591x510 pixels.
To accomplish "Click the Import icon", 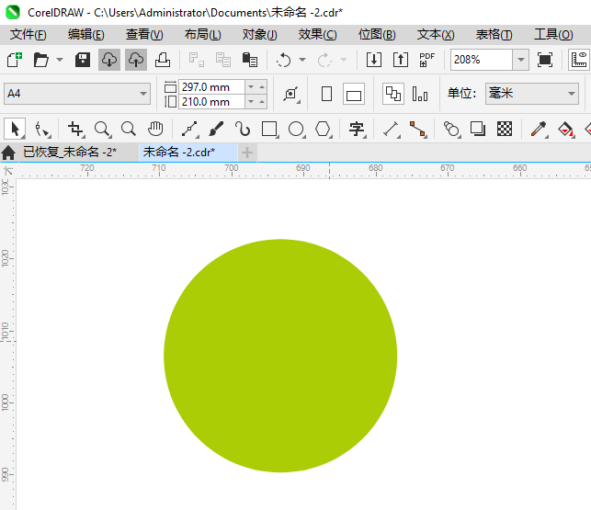I will click(374, 60).
